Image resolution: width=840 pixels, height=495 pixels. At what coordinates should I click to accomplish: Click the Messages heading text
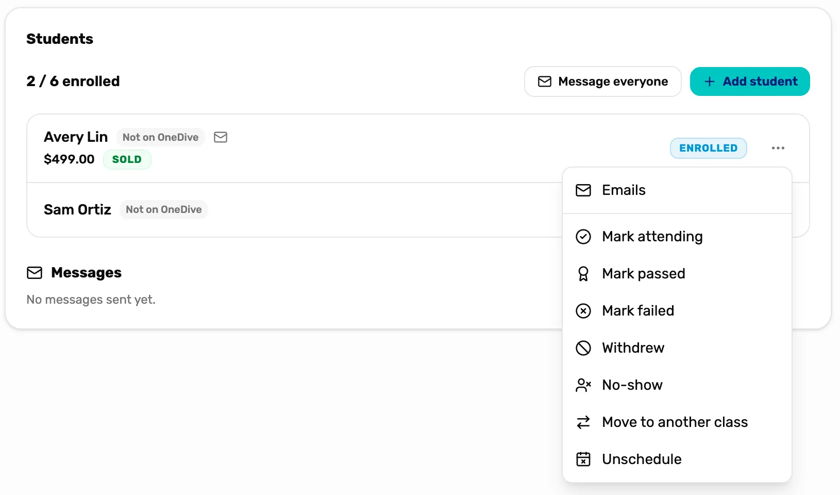click(87, 273)
